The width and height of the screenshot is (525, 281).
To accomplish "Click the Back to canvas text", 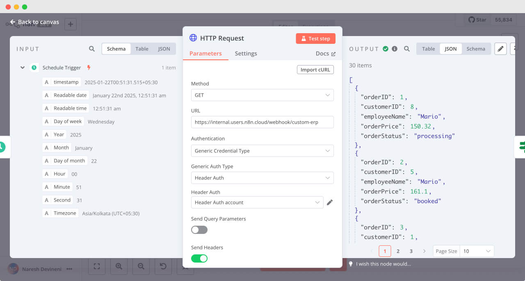I will coord(39,22).
